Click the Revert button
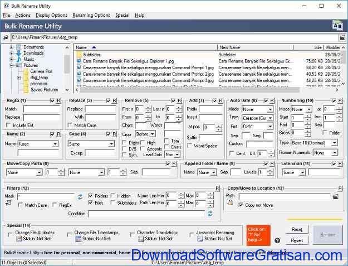The width and height of the screenshot is (348, 266). 297,240
